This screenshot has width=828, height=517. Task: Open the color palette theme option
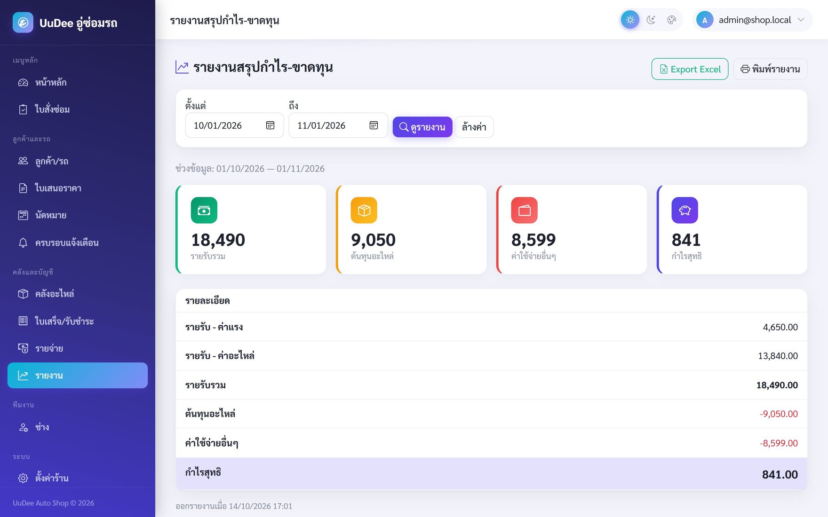tap(671, 20)
